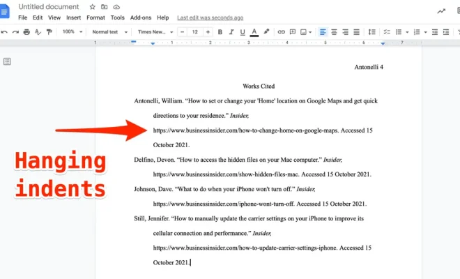The height and width of the screenshot is (279, 460).
Task: View cloud save status icon
Action: pos(116,7)
